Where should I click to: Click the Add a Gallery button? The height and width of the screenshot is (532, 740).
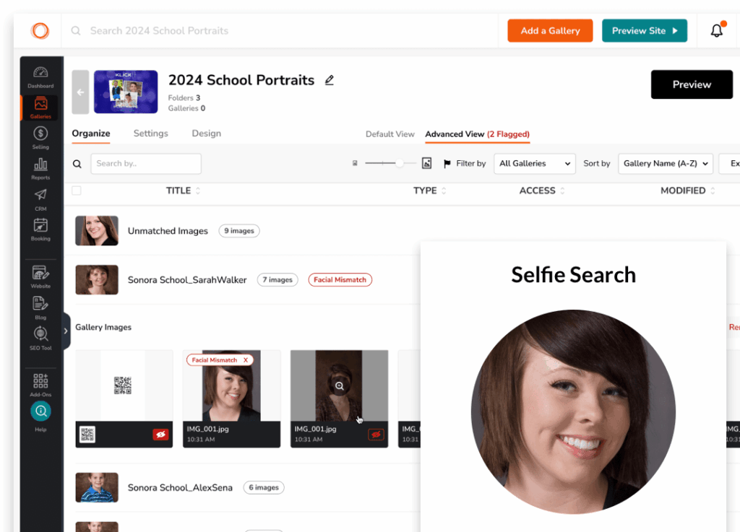point(550,30)
